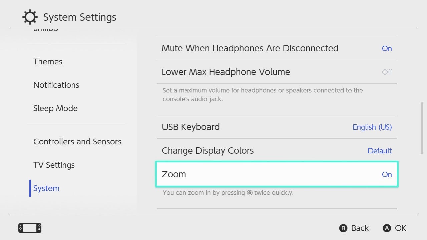Click the settings list scrollbar
Screen dimensions: 427x240
pyautogui.click(x=422, y=127)
